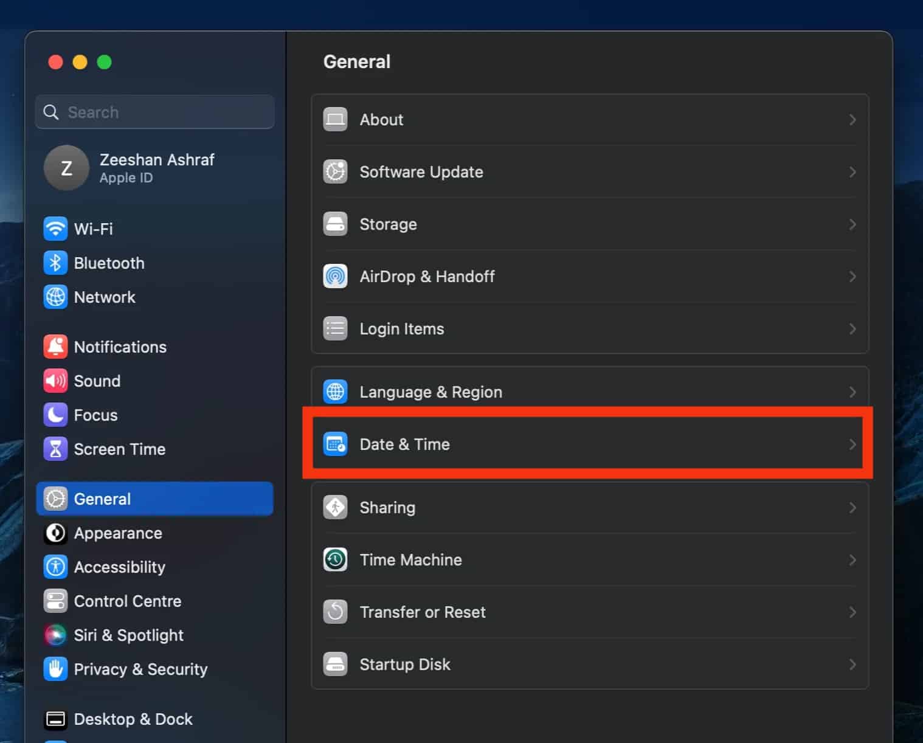
Task: Click the AirDrop & Handoff icon
Action: pos(335,276)
